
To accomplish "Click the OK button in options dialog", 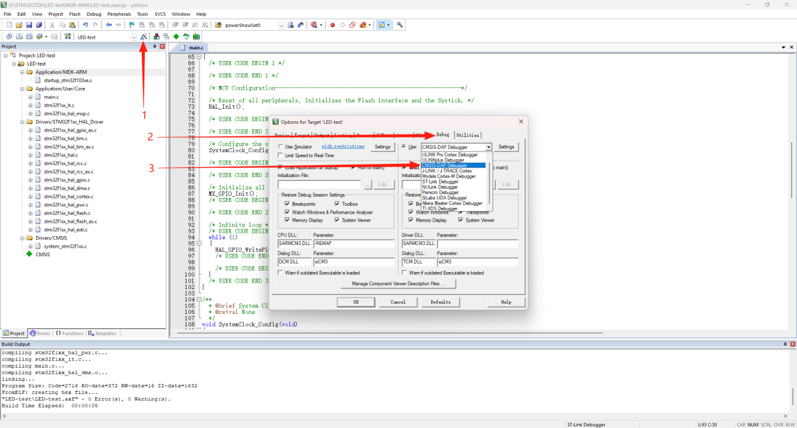I will (356, 302).
